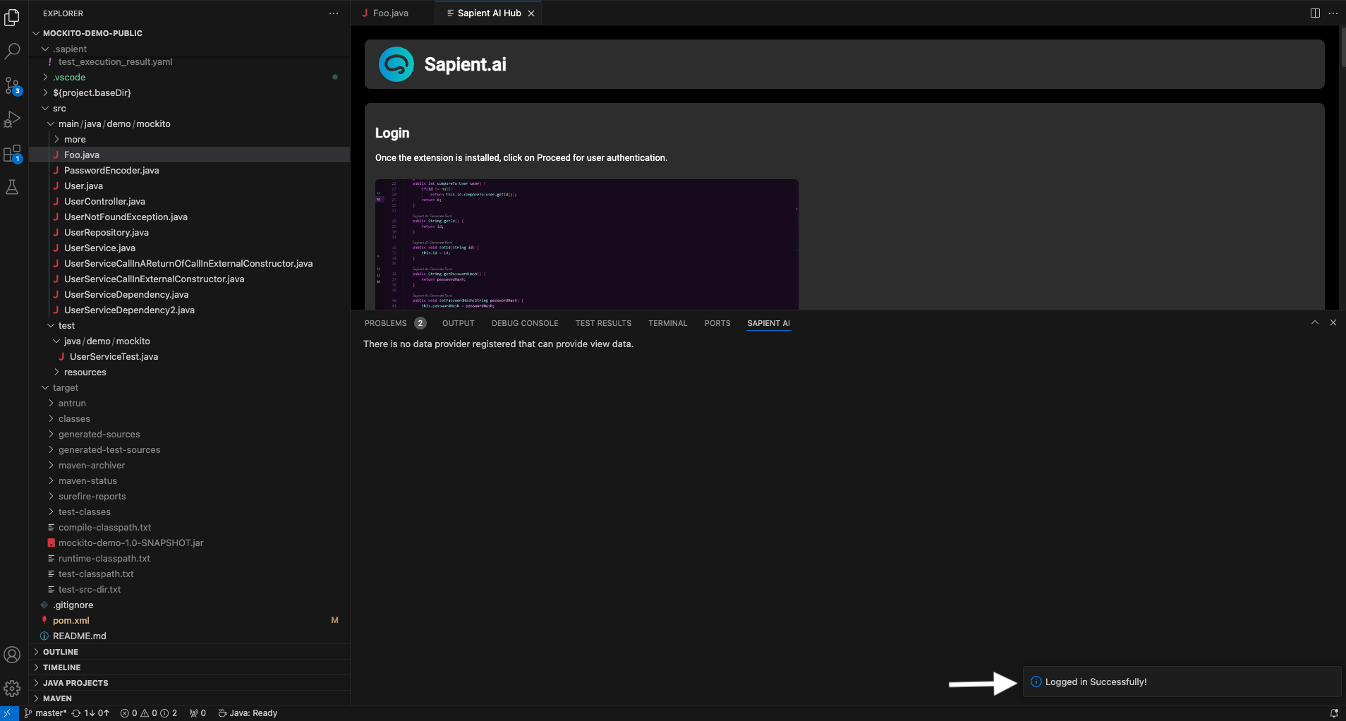Select Foo.java in the explorer tree

coord(189,154)
